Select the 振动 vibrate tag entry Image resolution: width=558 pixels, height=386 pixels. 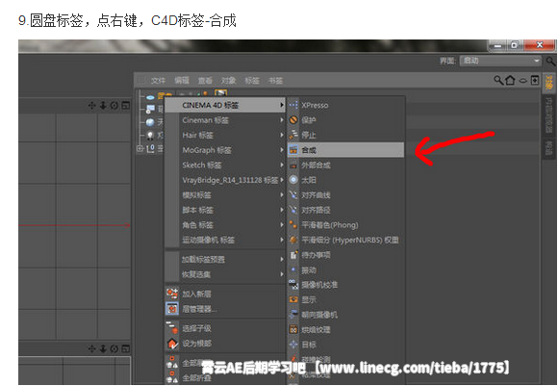pos(345,270)
